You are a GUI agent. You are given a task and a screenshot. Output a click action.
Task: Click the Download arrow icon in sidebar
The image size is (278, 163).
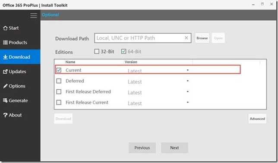pyautogui.click(x=5, y=57)
